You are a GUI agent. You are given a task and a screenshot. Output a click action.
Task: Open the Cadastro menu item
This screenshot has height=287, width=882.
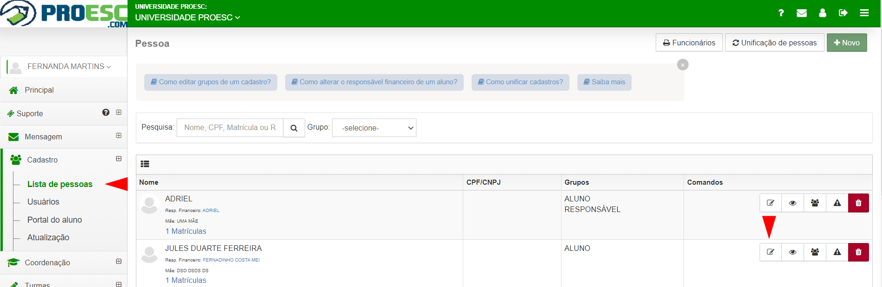pos(42,160)
